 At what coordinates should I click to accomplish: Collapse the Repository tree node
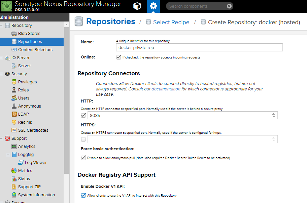1,26
